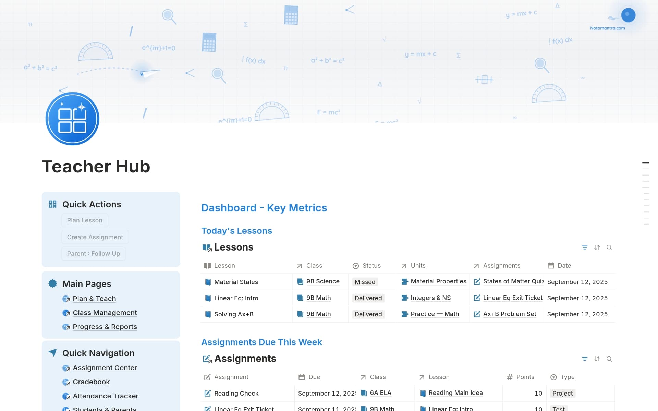The height and width of the screenshot is (411, 658).
Task: Open the Status column header menu
Action: [371, 265]
